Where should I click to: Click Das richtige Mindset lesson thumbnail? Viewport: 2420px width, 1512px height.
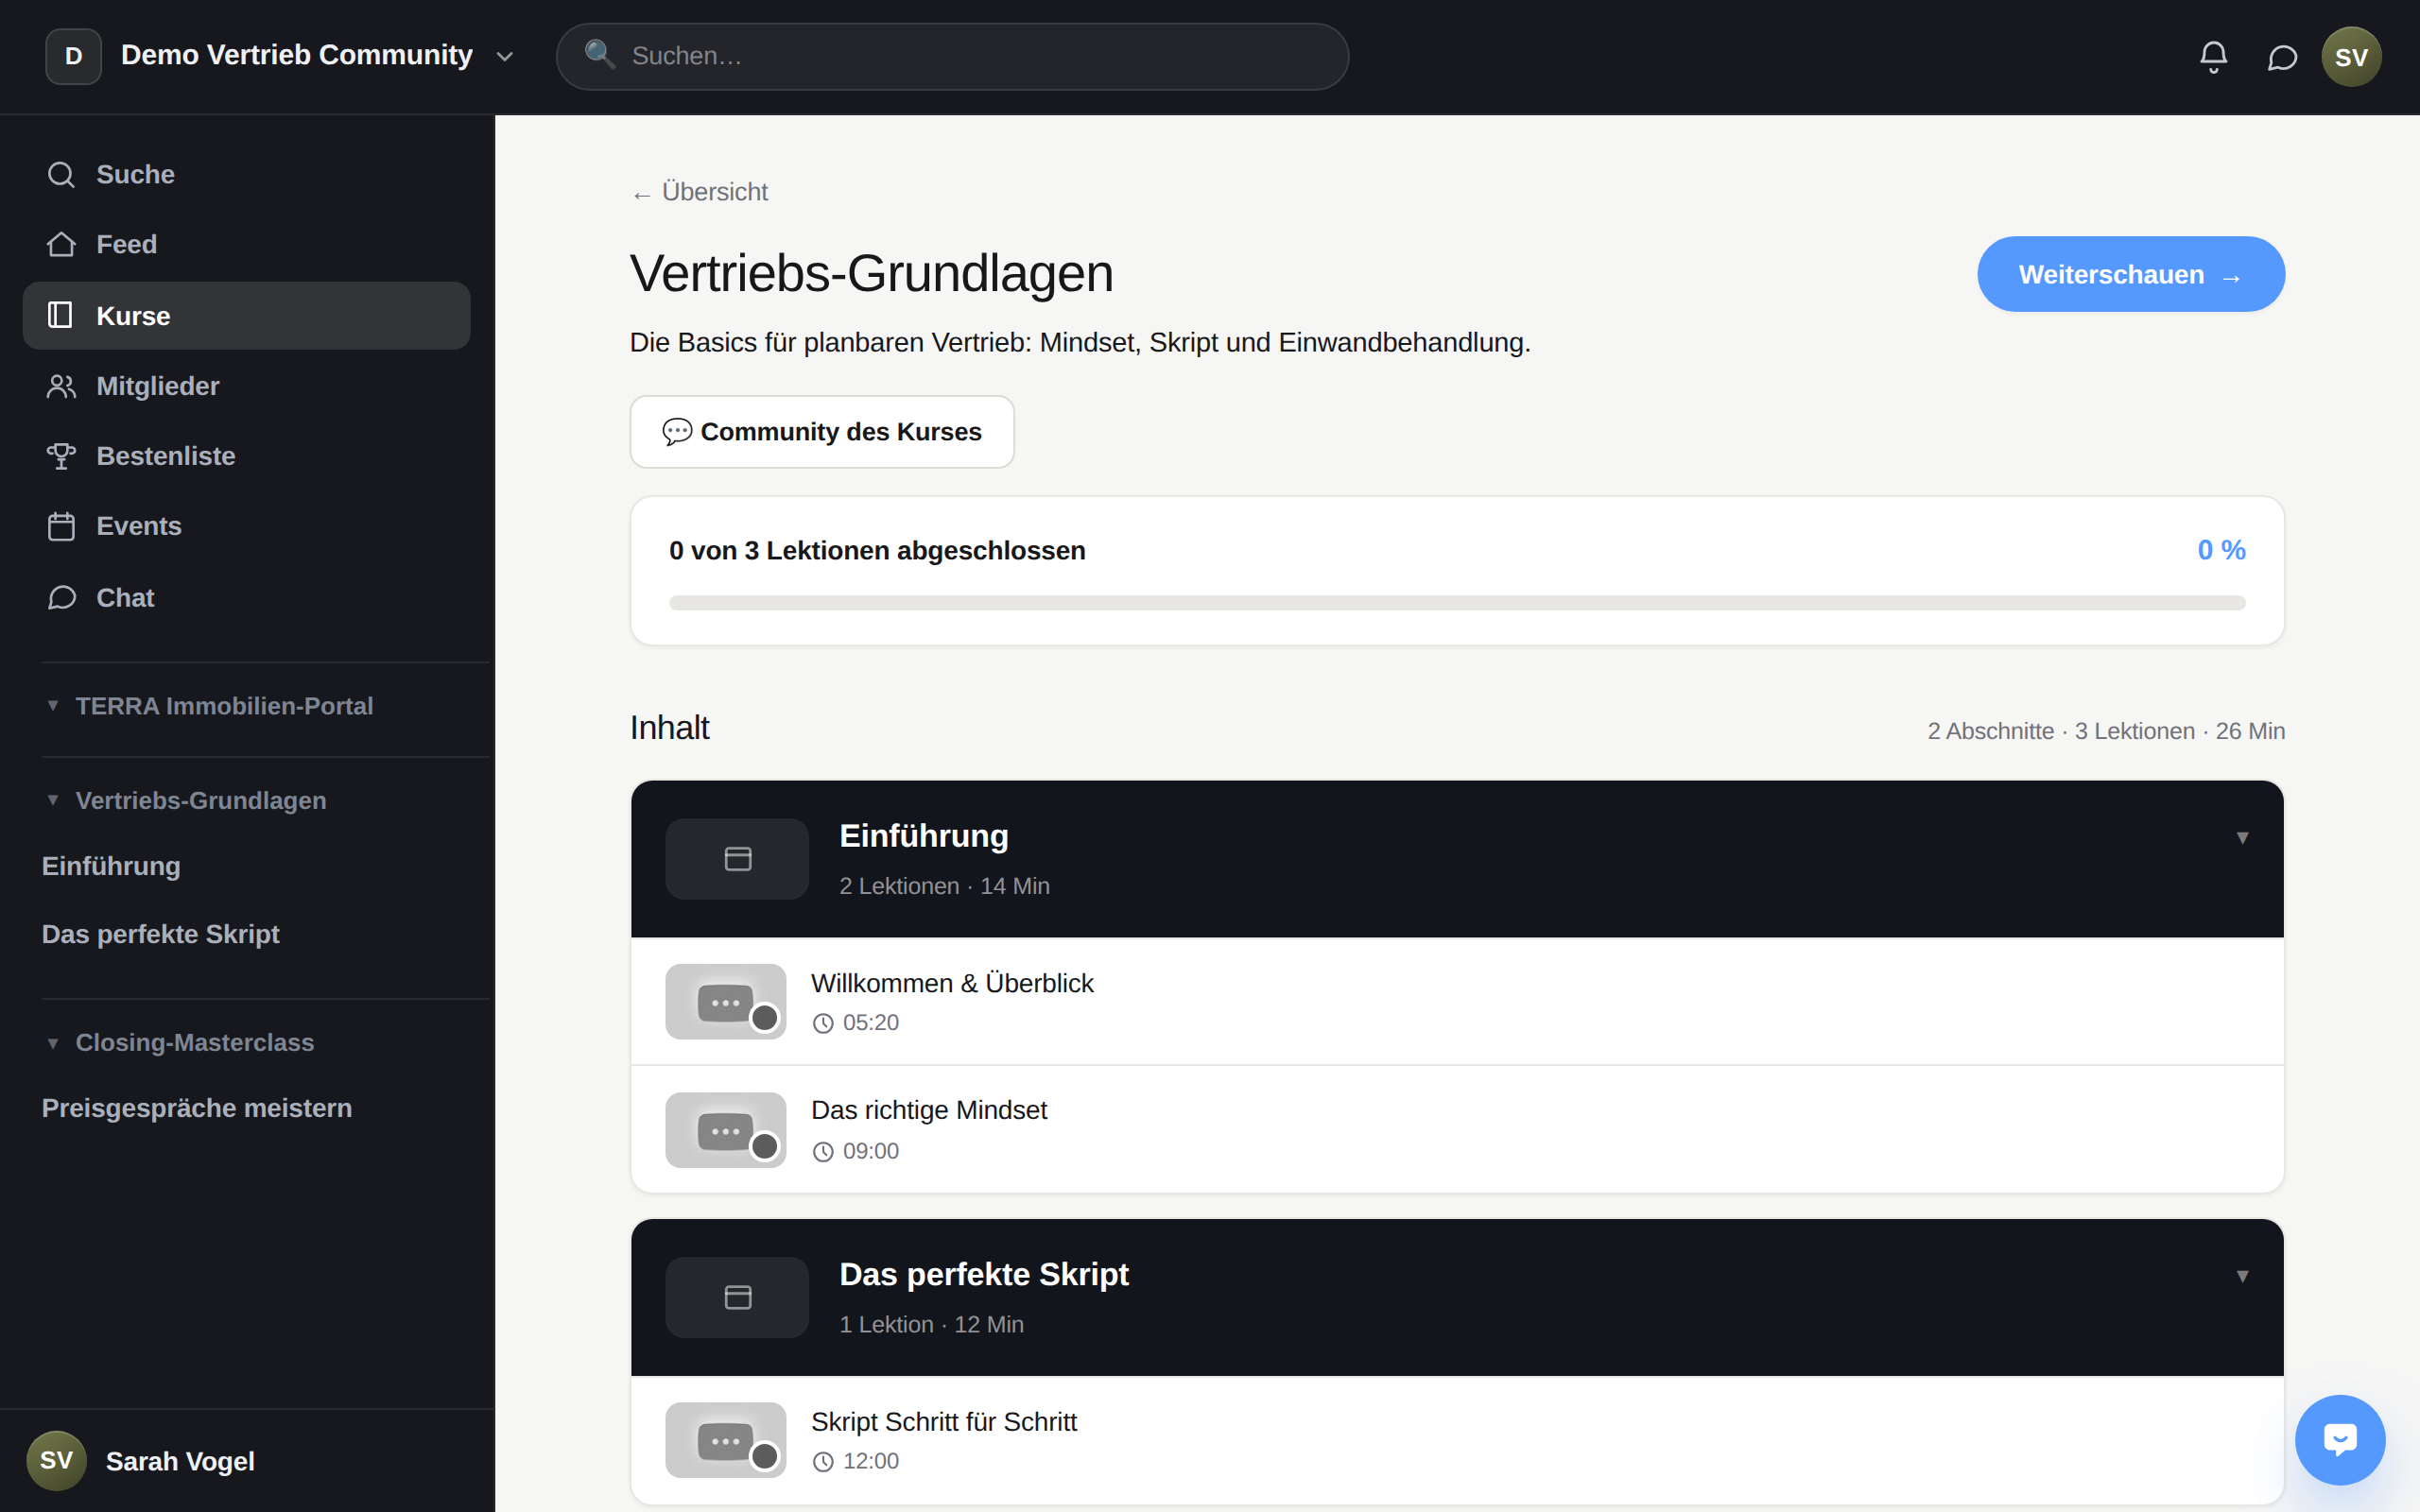pyautogui.click(x=725, y=1130)
